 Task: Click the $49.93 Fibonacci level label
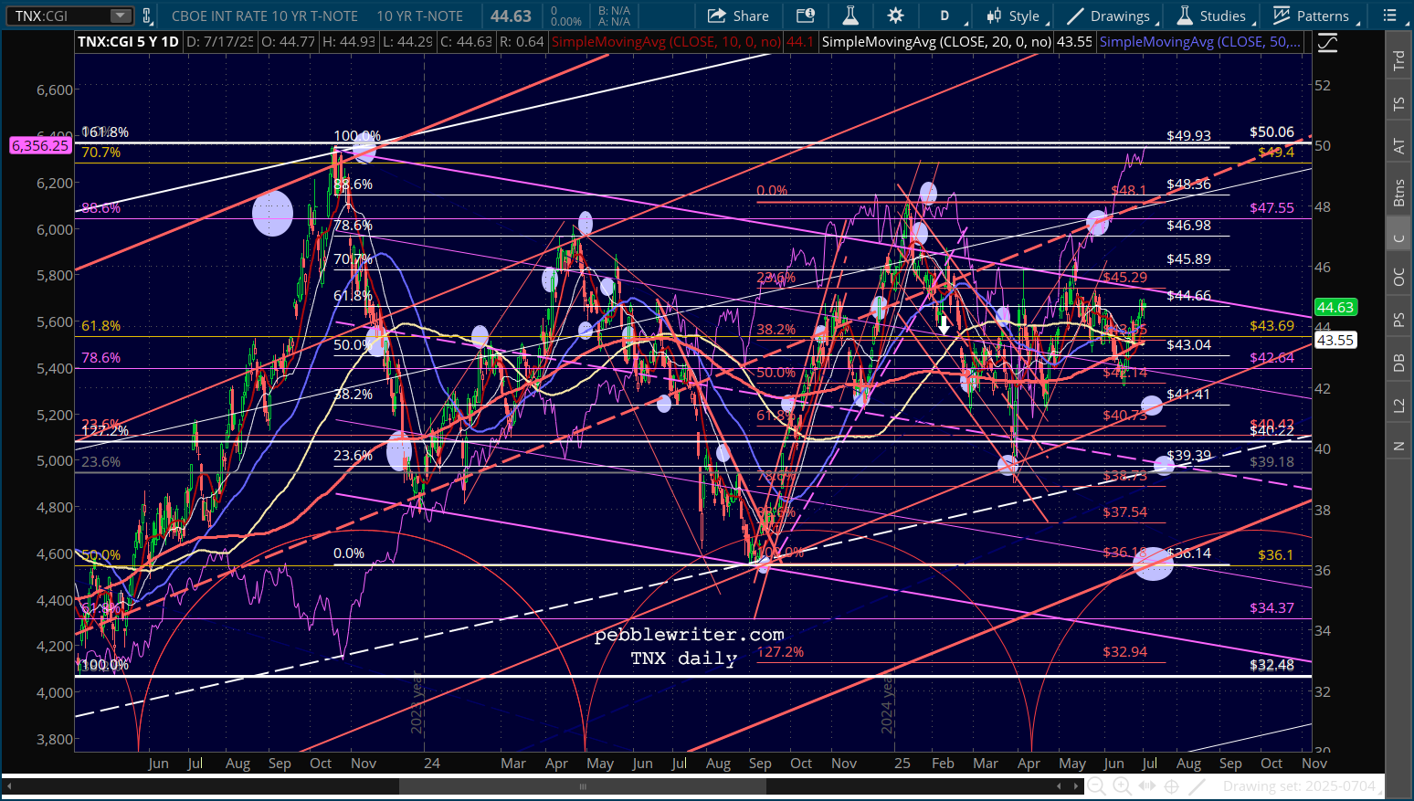point(1188,135)
